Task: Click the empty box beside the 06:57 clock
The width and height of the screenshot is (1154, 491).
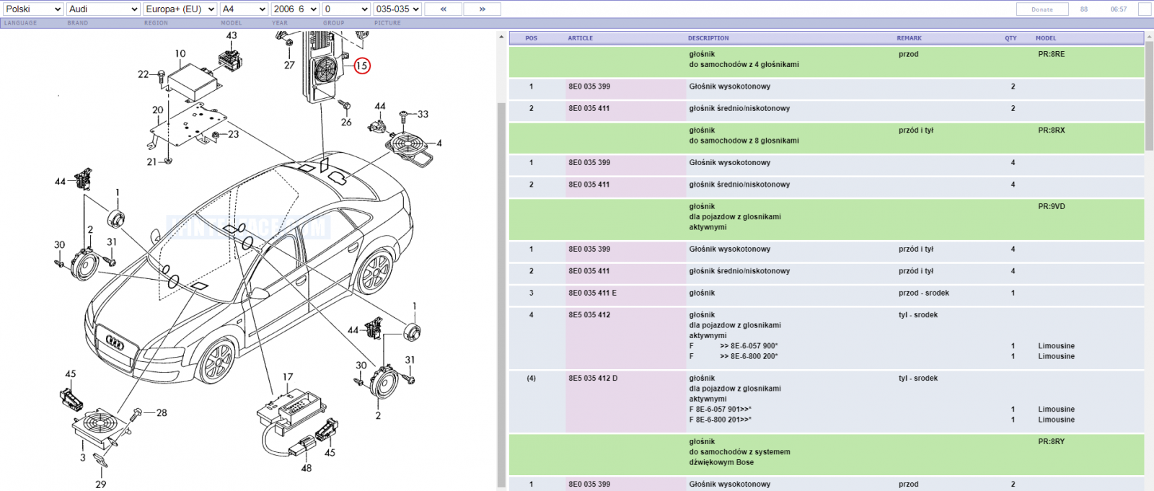Action: click(1145, 9)
